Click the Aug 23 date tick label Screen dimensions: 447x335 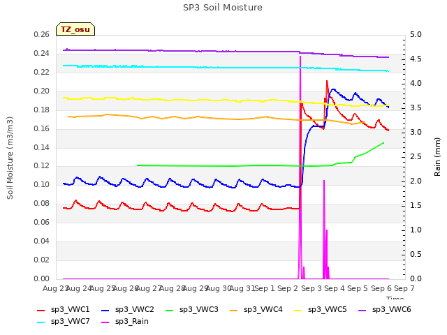54,288
